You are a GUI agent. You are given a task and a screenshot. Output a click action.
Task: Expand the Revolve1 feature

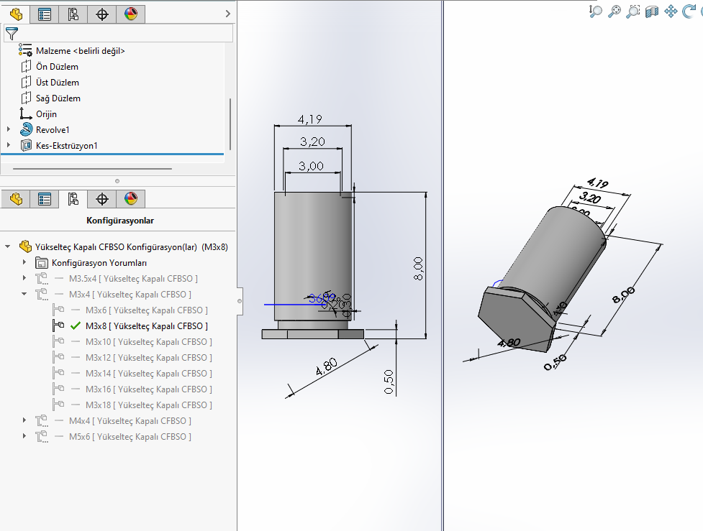(x=9, y=129)
